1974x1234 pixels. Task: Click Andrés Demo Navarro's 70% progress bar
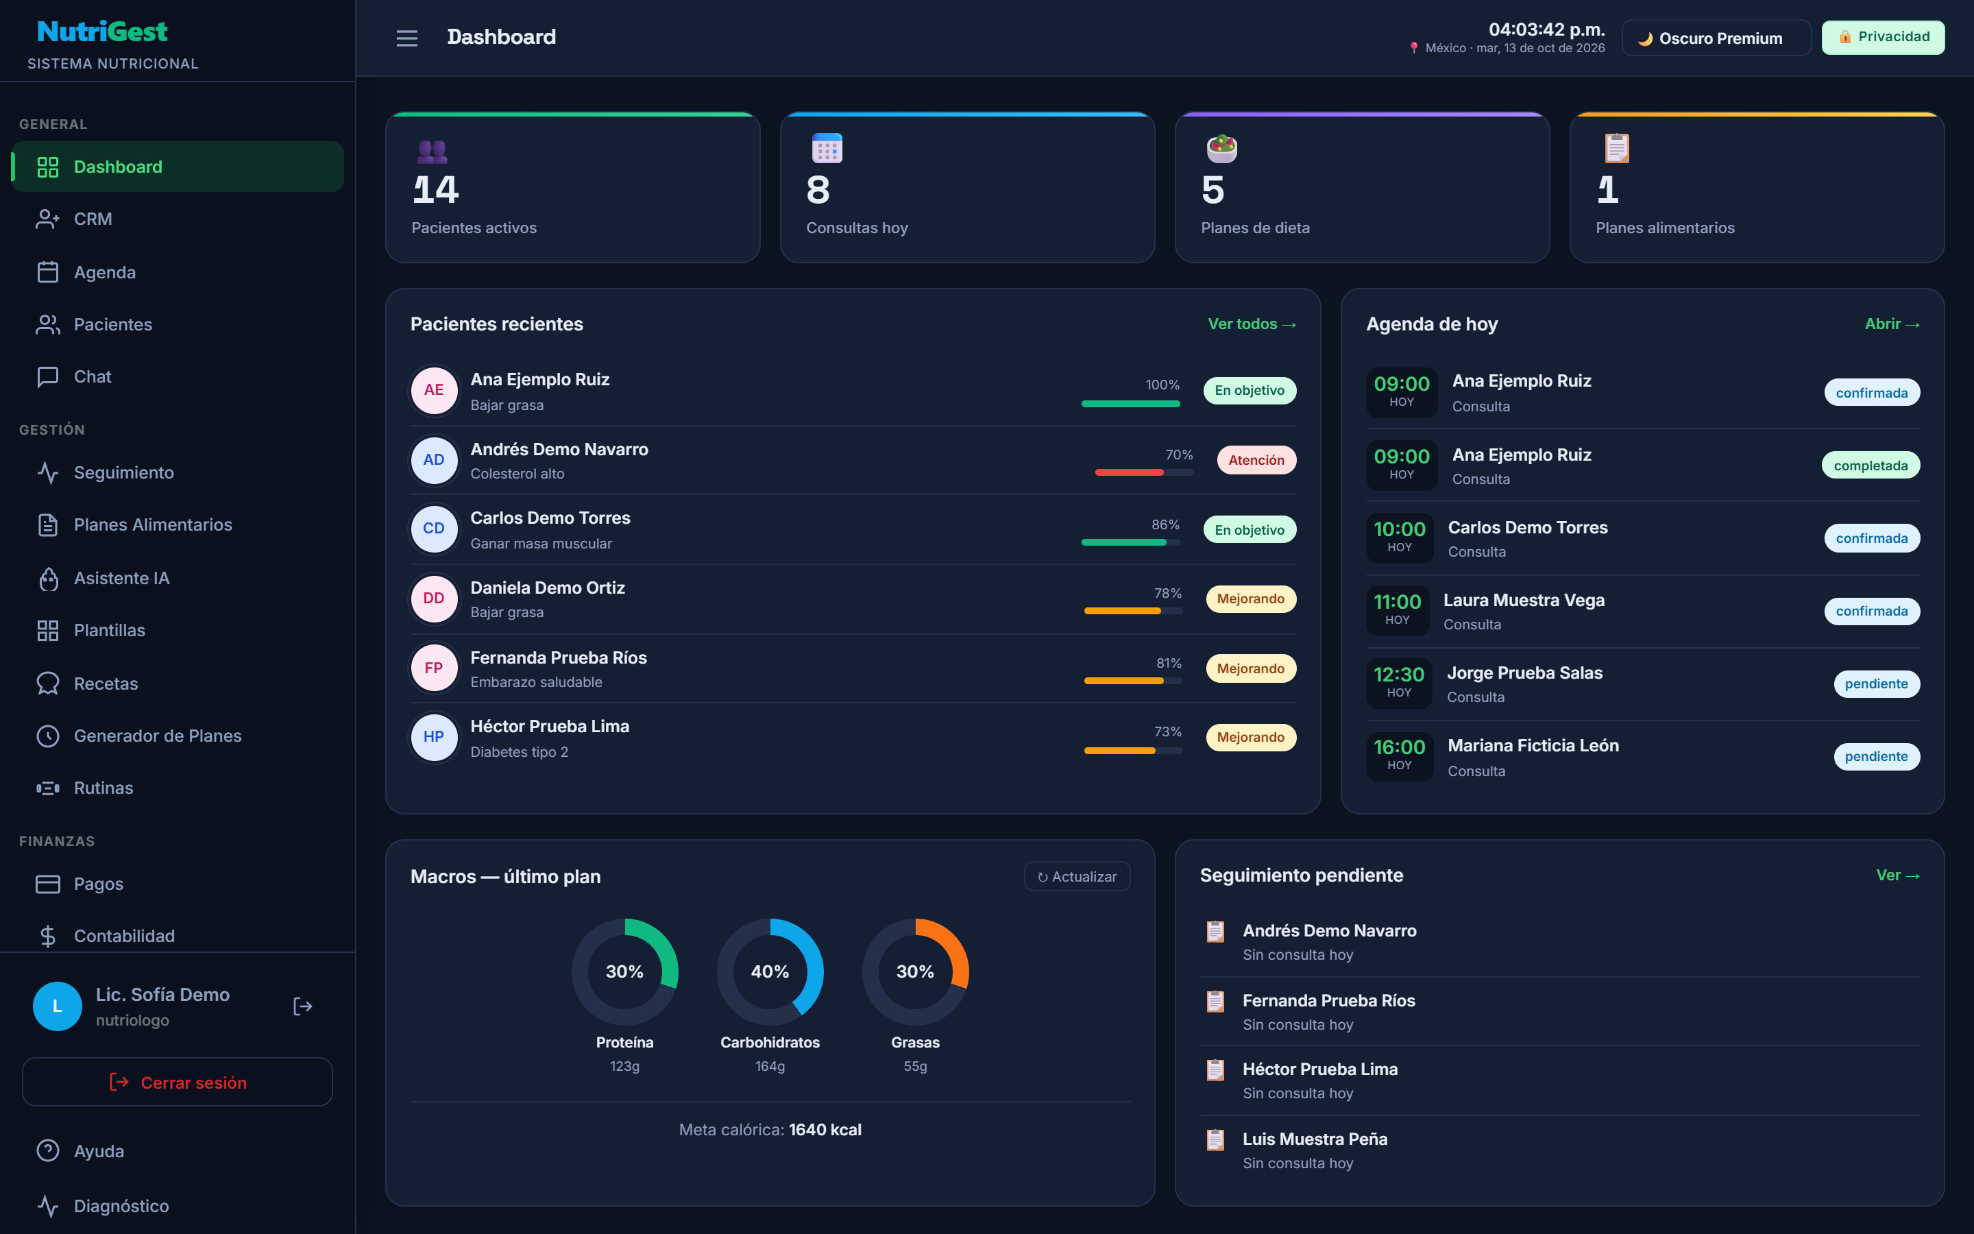click(1143, 472)
